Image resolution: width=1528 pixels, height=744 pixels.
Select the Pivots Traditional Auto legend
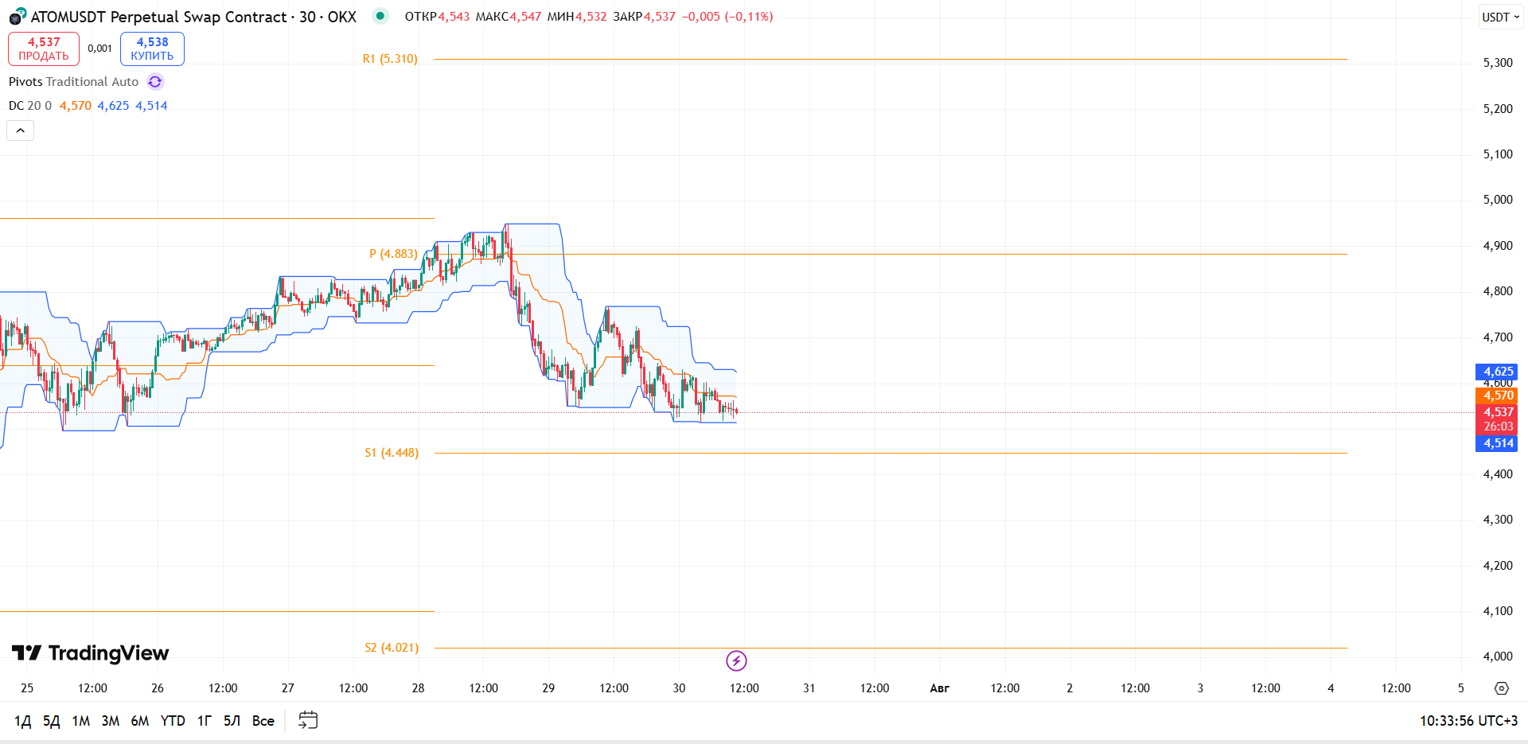pyautogui.click(x=73, y=82)
